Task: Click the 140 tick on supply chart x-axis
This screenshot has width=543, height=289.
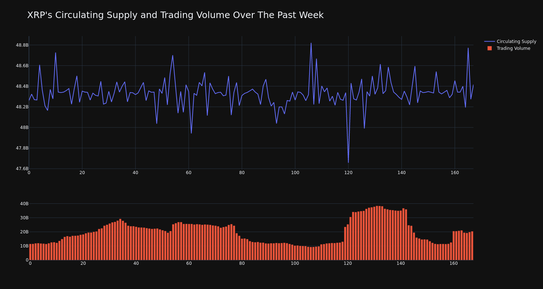Action: (x=401, y=173)
